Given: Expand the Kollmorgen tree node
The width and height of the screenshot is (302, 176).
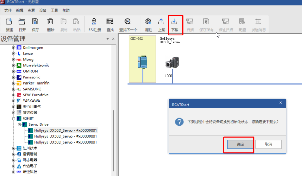Looking at the screenshot, I should (x=13, y=48).
